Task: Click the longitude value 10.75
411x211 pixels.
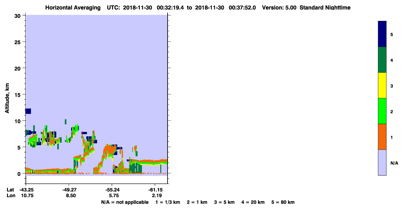Action: coord(27,196)
